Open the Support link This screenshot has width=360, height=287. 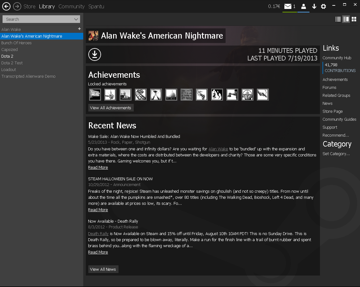(330, 127)
